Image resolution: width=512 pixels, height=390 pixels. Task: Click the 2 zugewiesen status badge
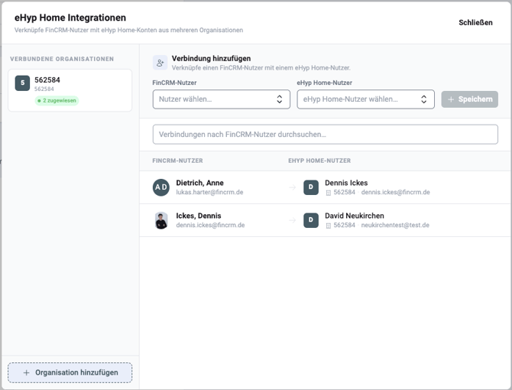[x=57, y=101]
